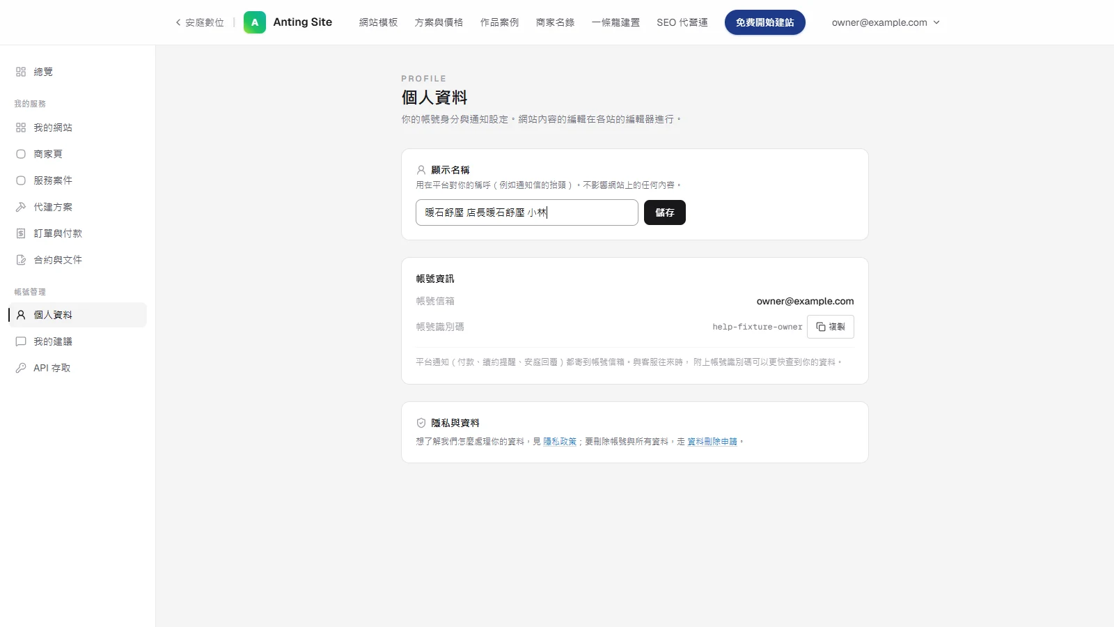The image size is (1114, 627).
Task: Click the 商家頁 sidebar icon
Action: pyautogui.click(x=21, y=154)
